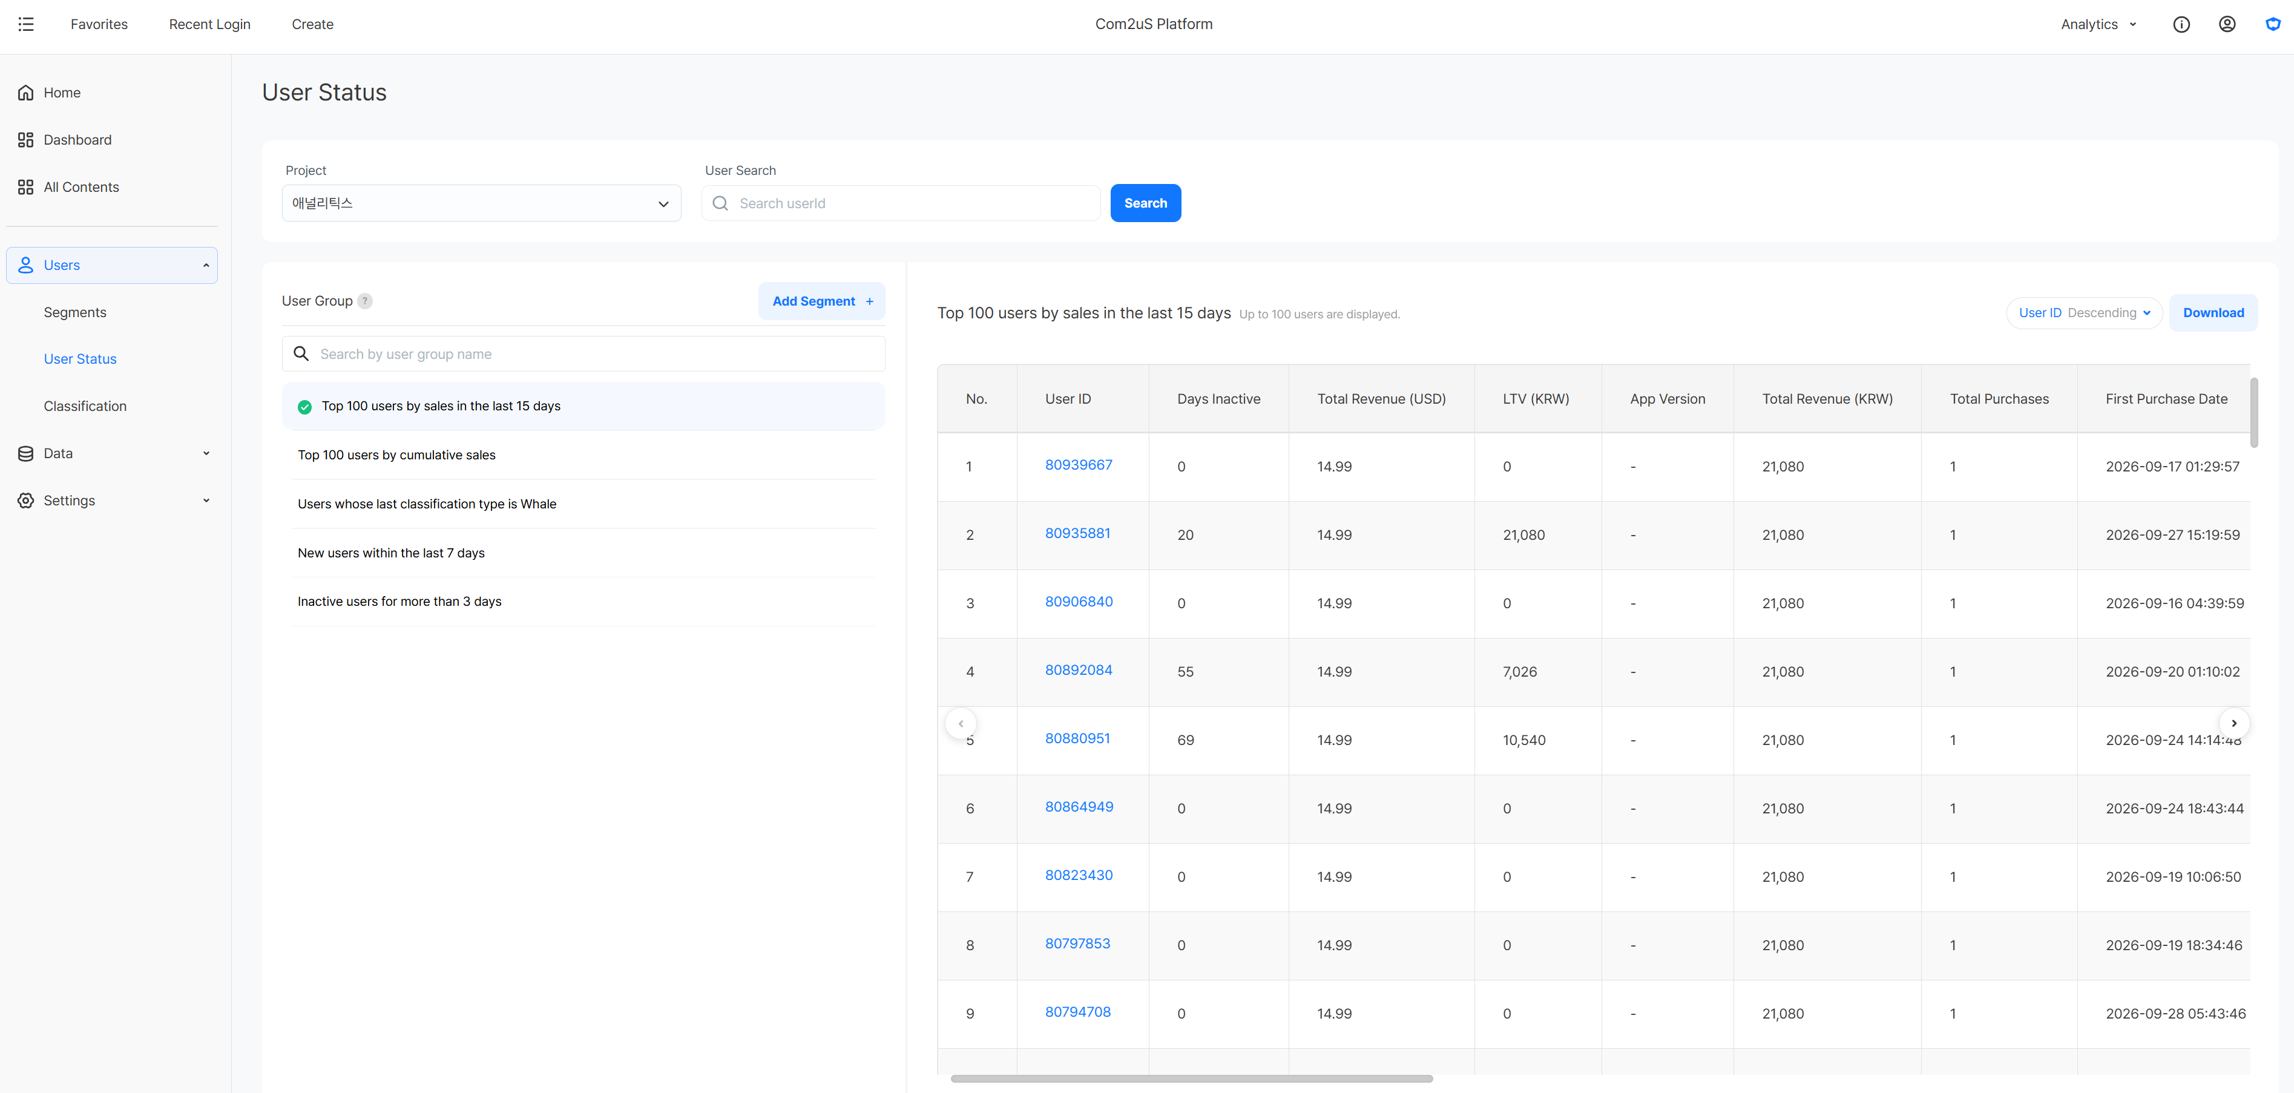
Task: Click the All Contents grid icon
Action: (x=26, y=187)
